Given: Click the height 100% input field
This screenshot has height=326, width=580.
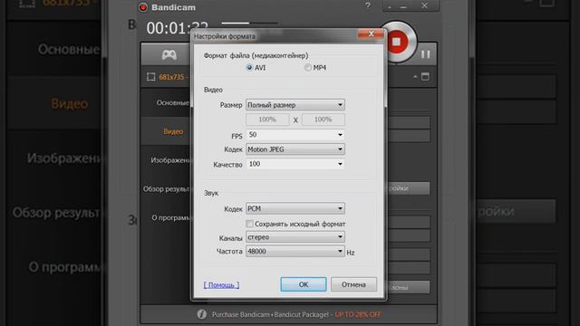Looking at the screenshot, I should (x=324, y=120).
